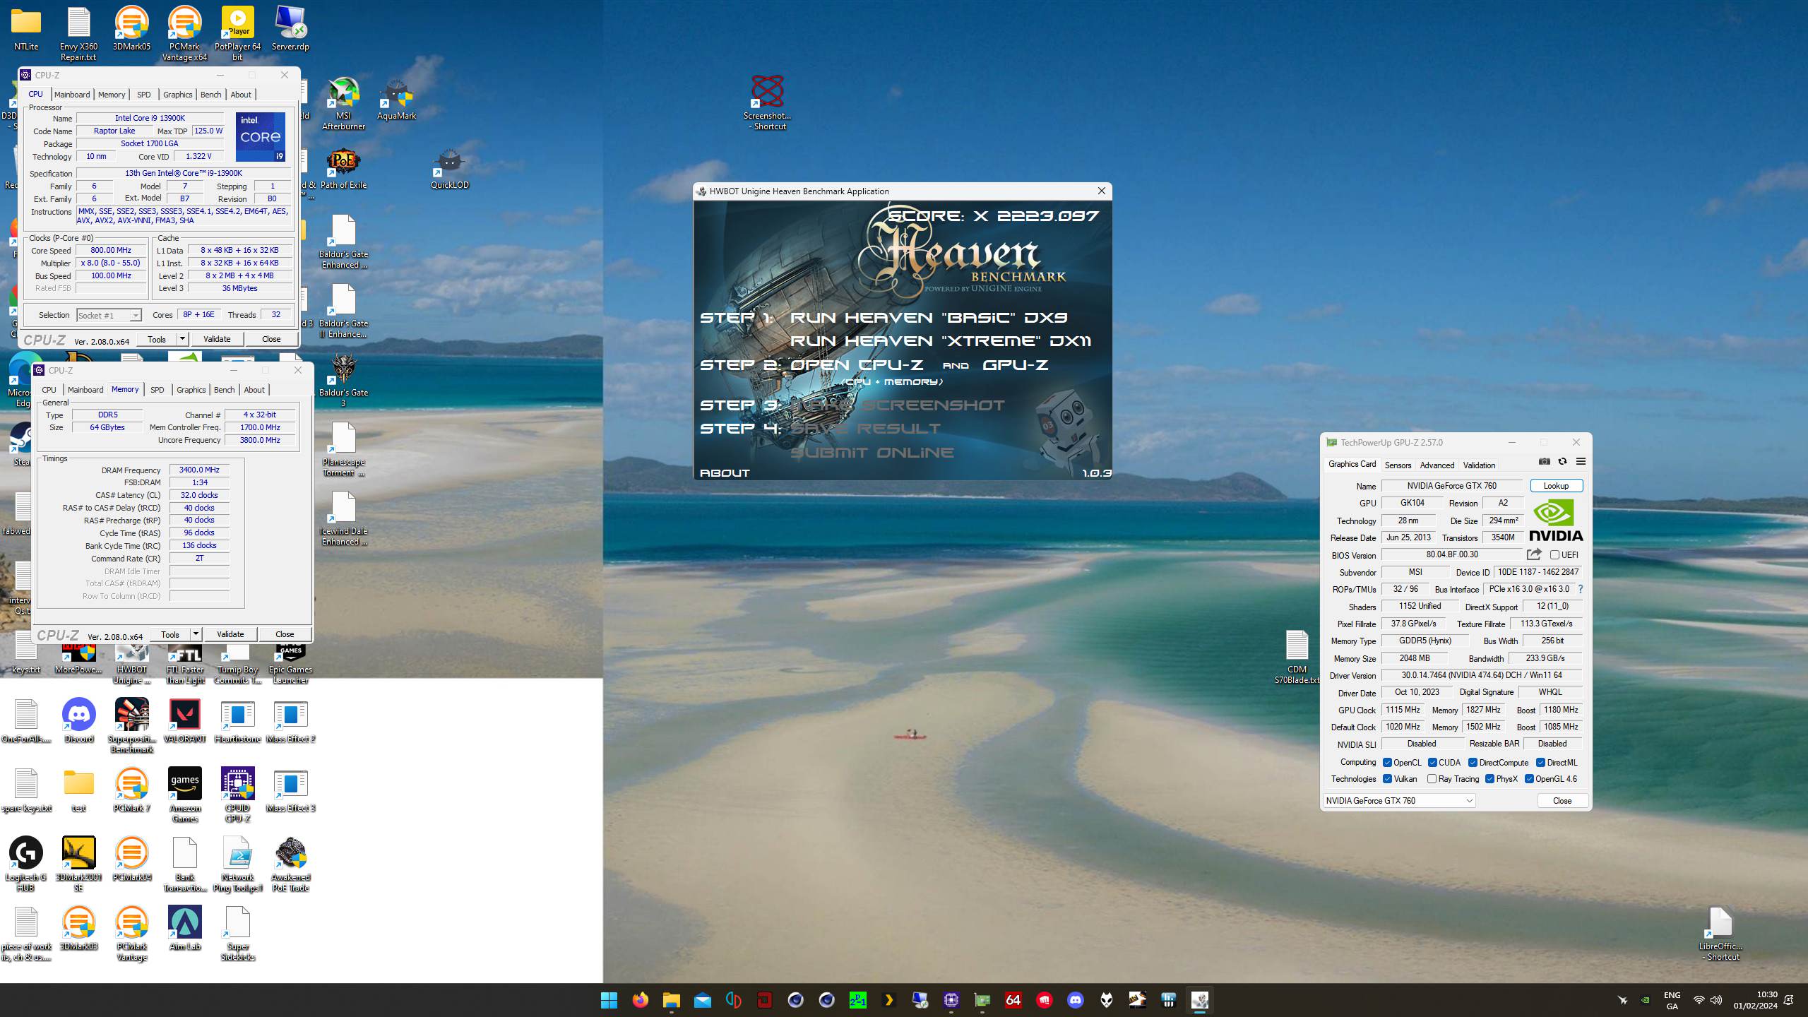This screenshot has width=1808, height=1017.
Task: Open the Graphics tab in lower CPU-Z window
Action: pyautogui.click(x=191, y=390)
